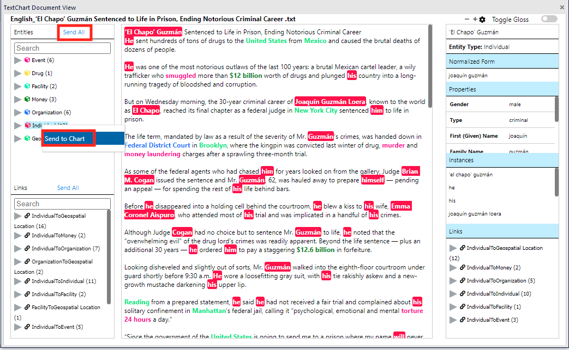Click the plus zoom-in icon
This screenshot has width=569, height=350.
tap(475, 19)
